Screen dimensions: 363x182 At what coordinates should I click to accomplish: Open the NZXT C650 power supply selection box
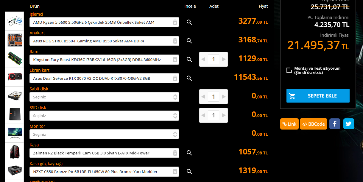(105, 172)
